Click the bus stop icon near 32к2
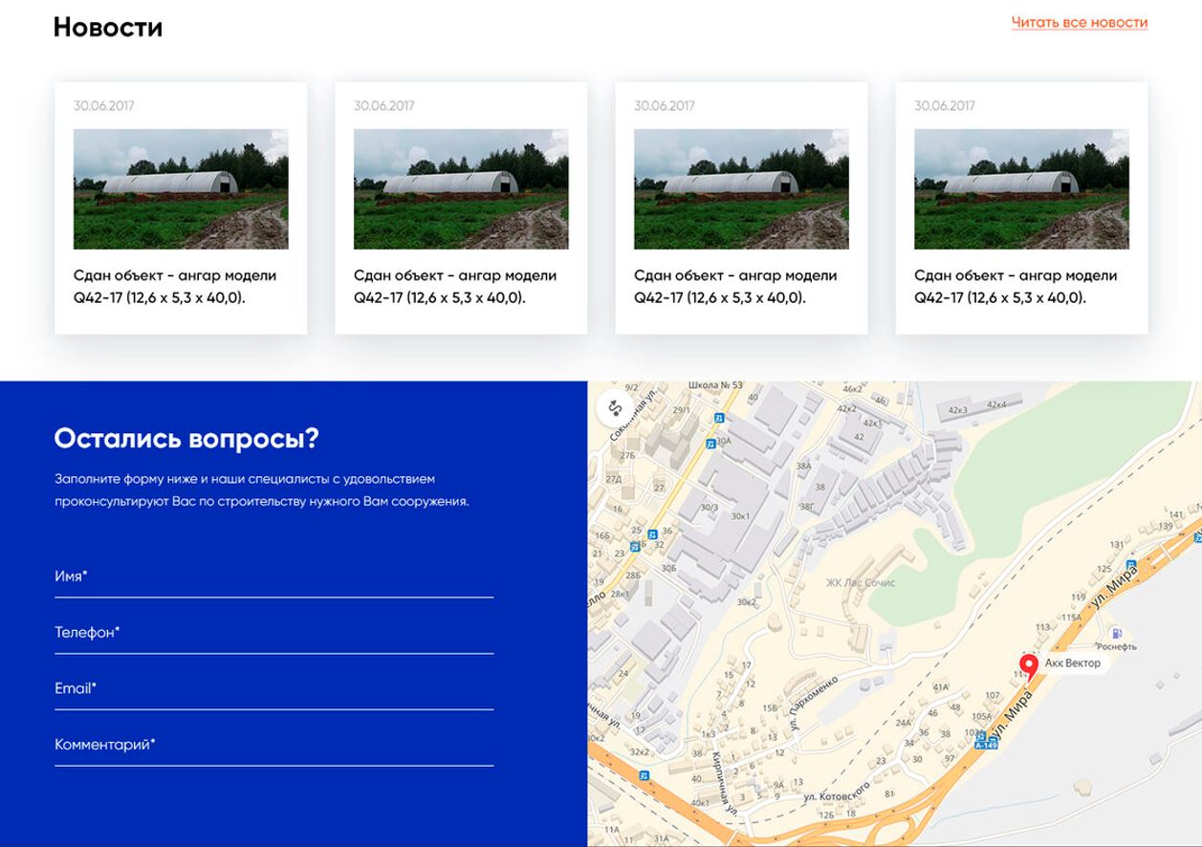Viewport: 1202px width, 847px height. 645,775
